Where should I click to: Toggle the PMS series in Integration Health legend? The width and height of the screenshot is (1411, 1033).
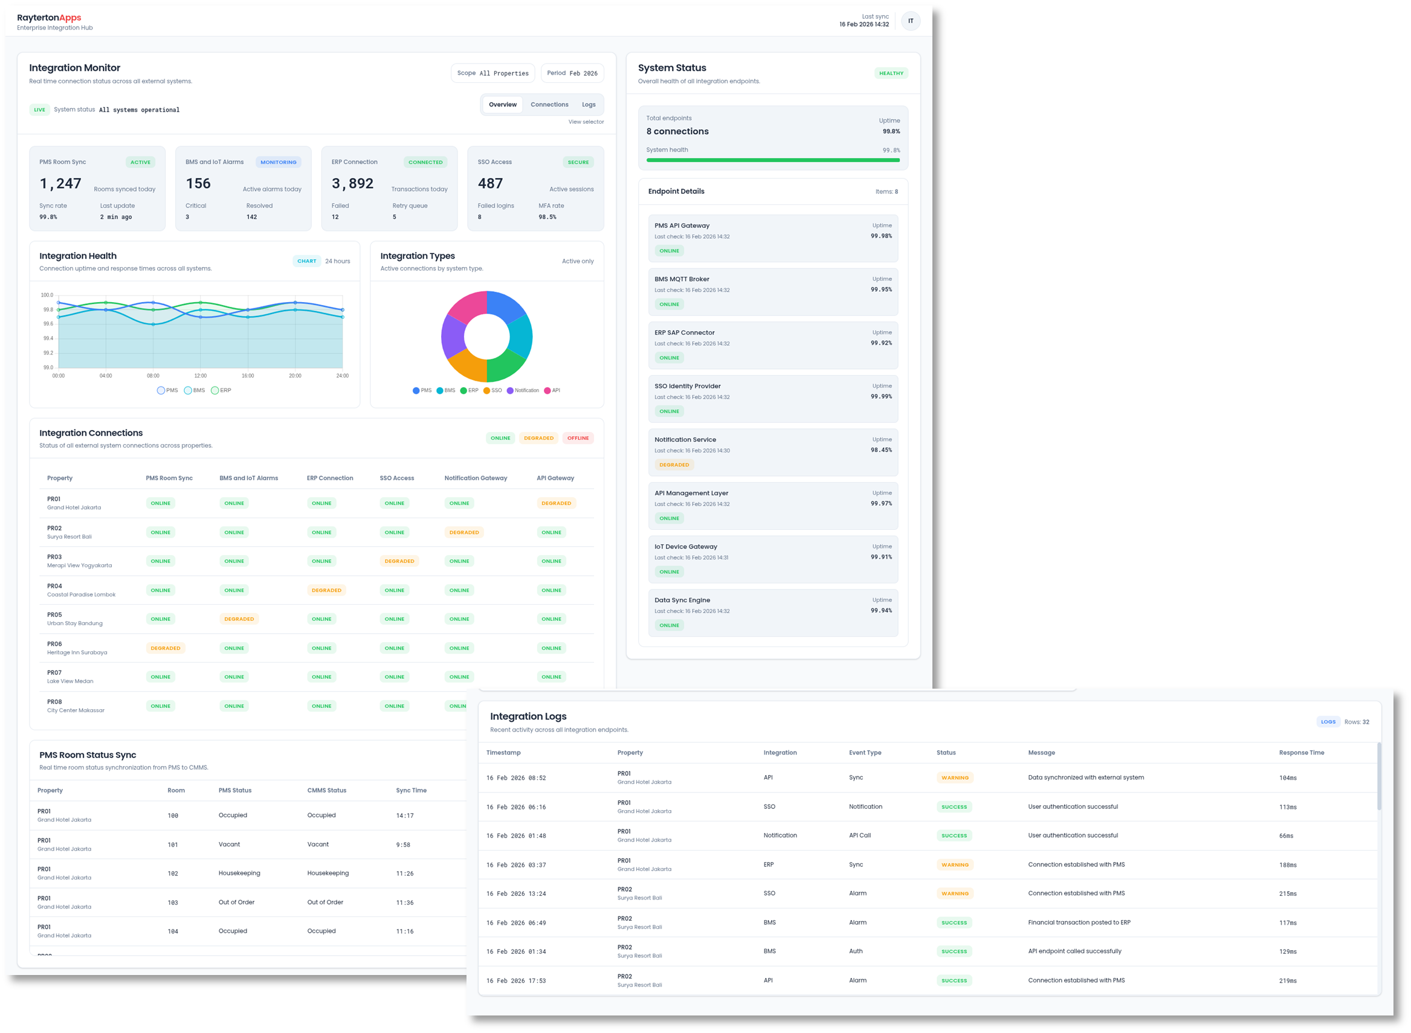click(167, 390)
